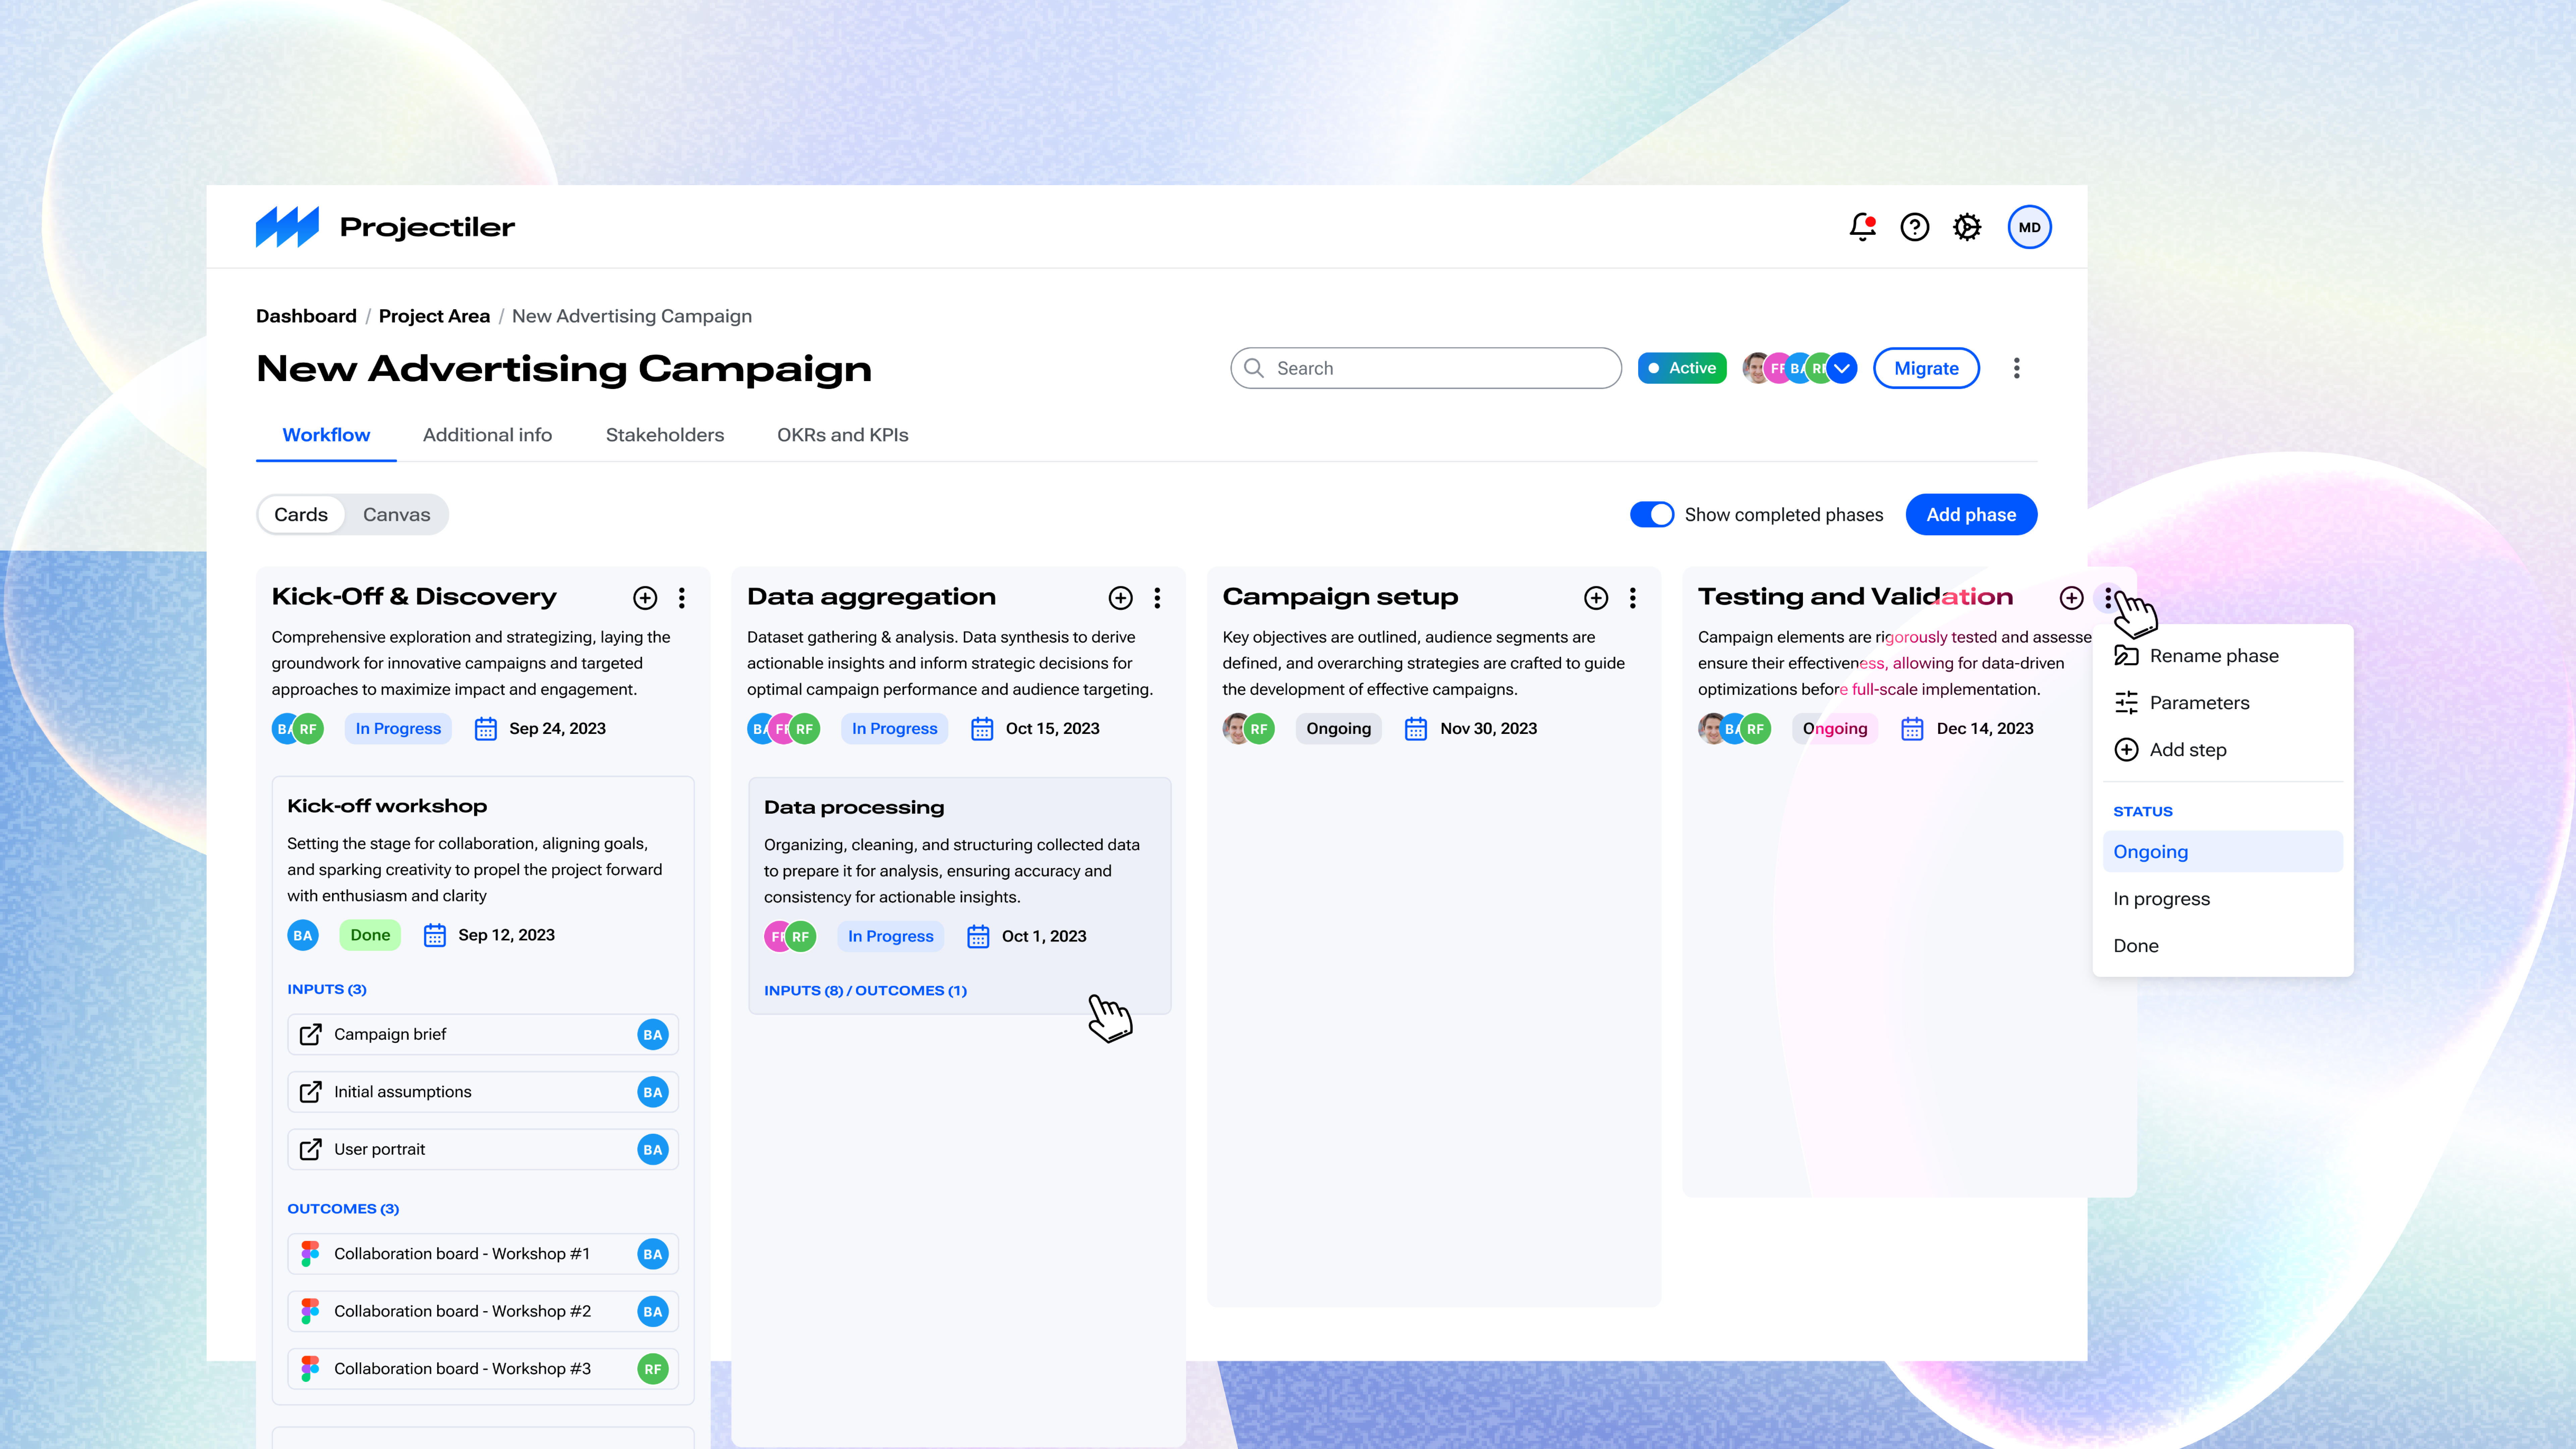This screenshot has width=2576, height=1449.
Task: Open the Workflow tab
Action: click(326, 435)
